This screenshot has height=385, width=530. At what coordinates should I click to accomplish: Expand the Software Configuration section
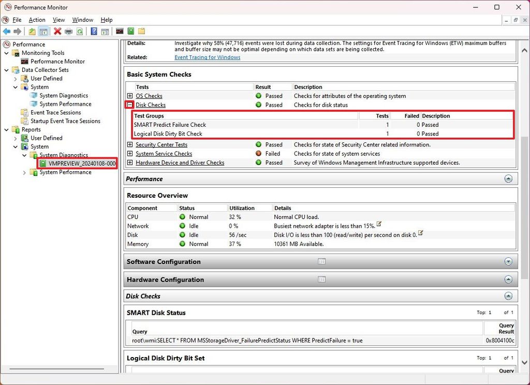click(x=508, y=262)
